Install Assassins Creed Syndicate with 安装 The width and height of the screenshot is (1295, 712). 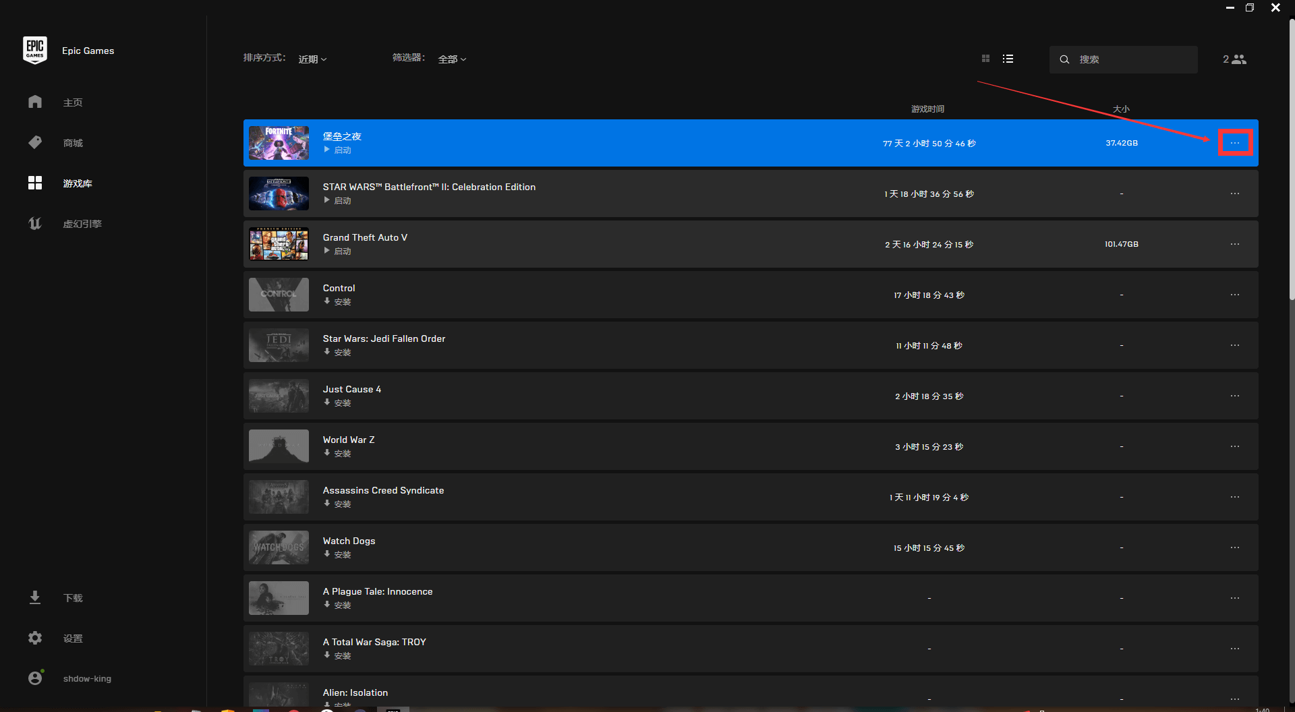[337, 504]
